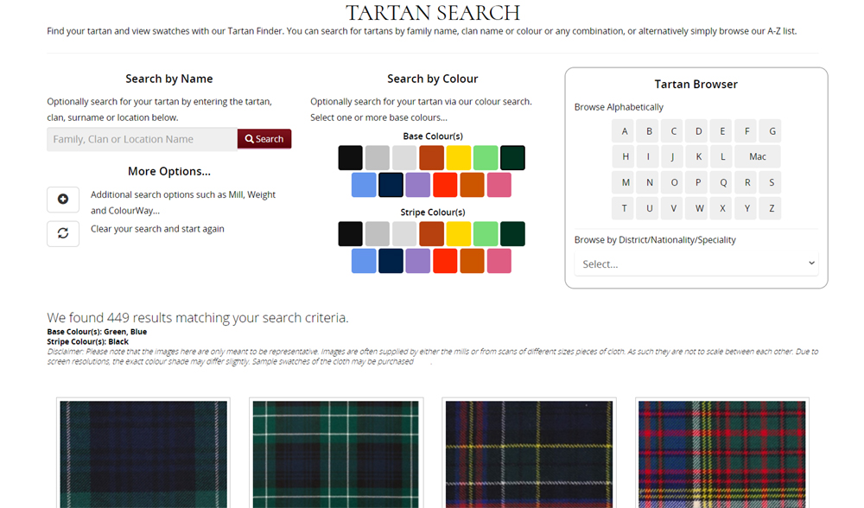Click the plus icon for additional search options
864x508 pixels.
coord(63,200)
